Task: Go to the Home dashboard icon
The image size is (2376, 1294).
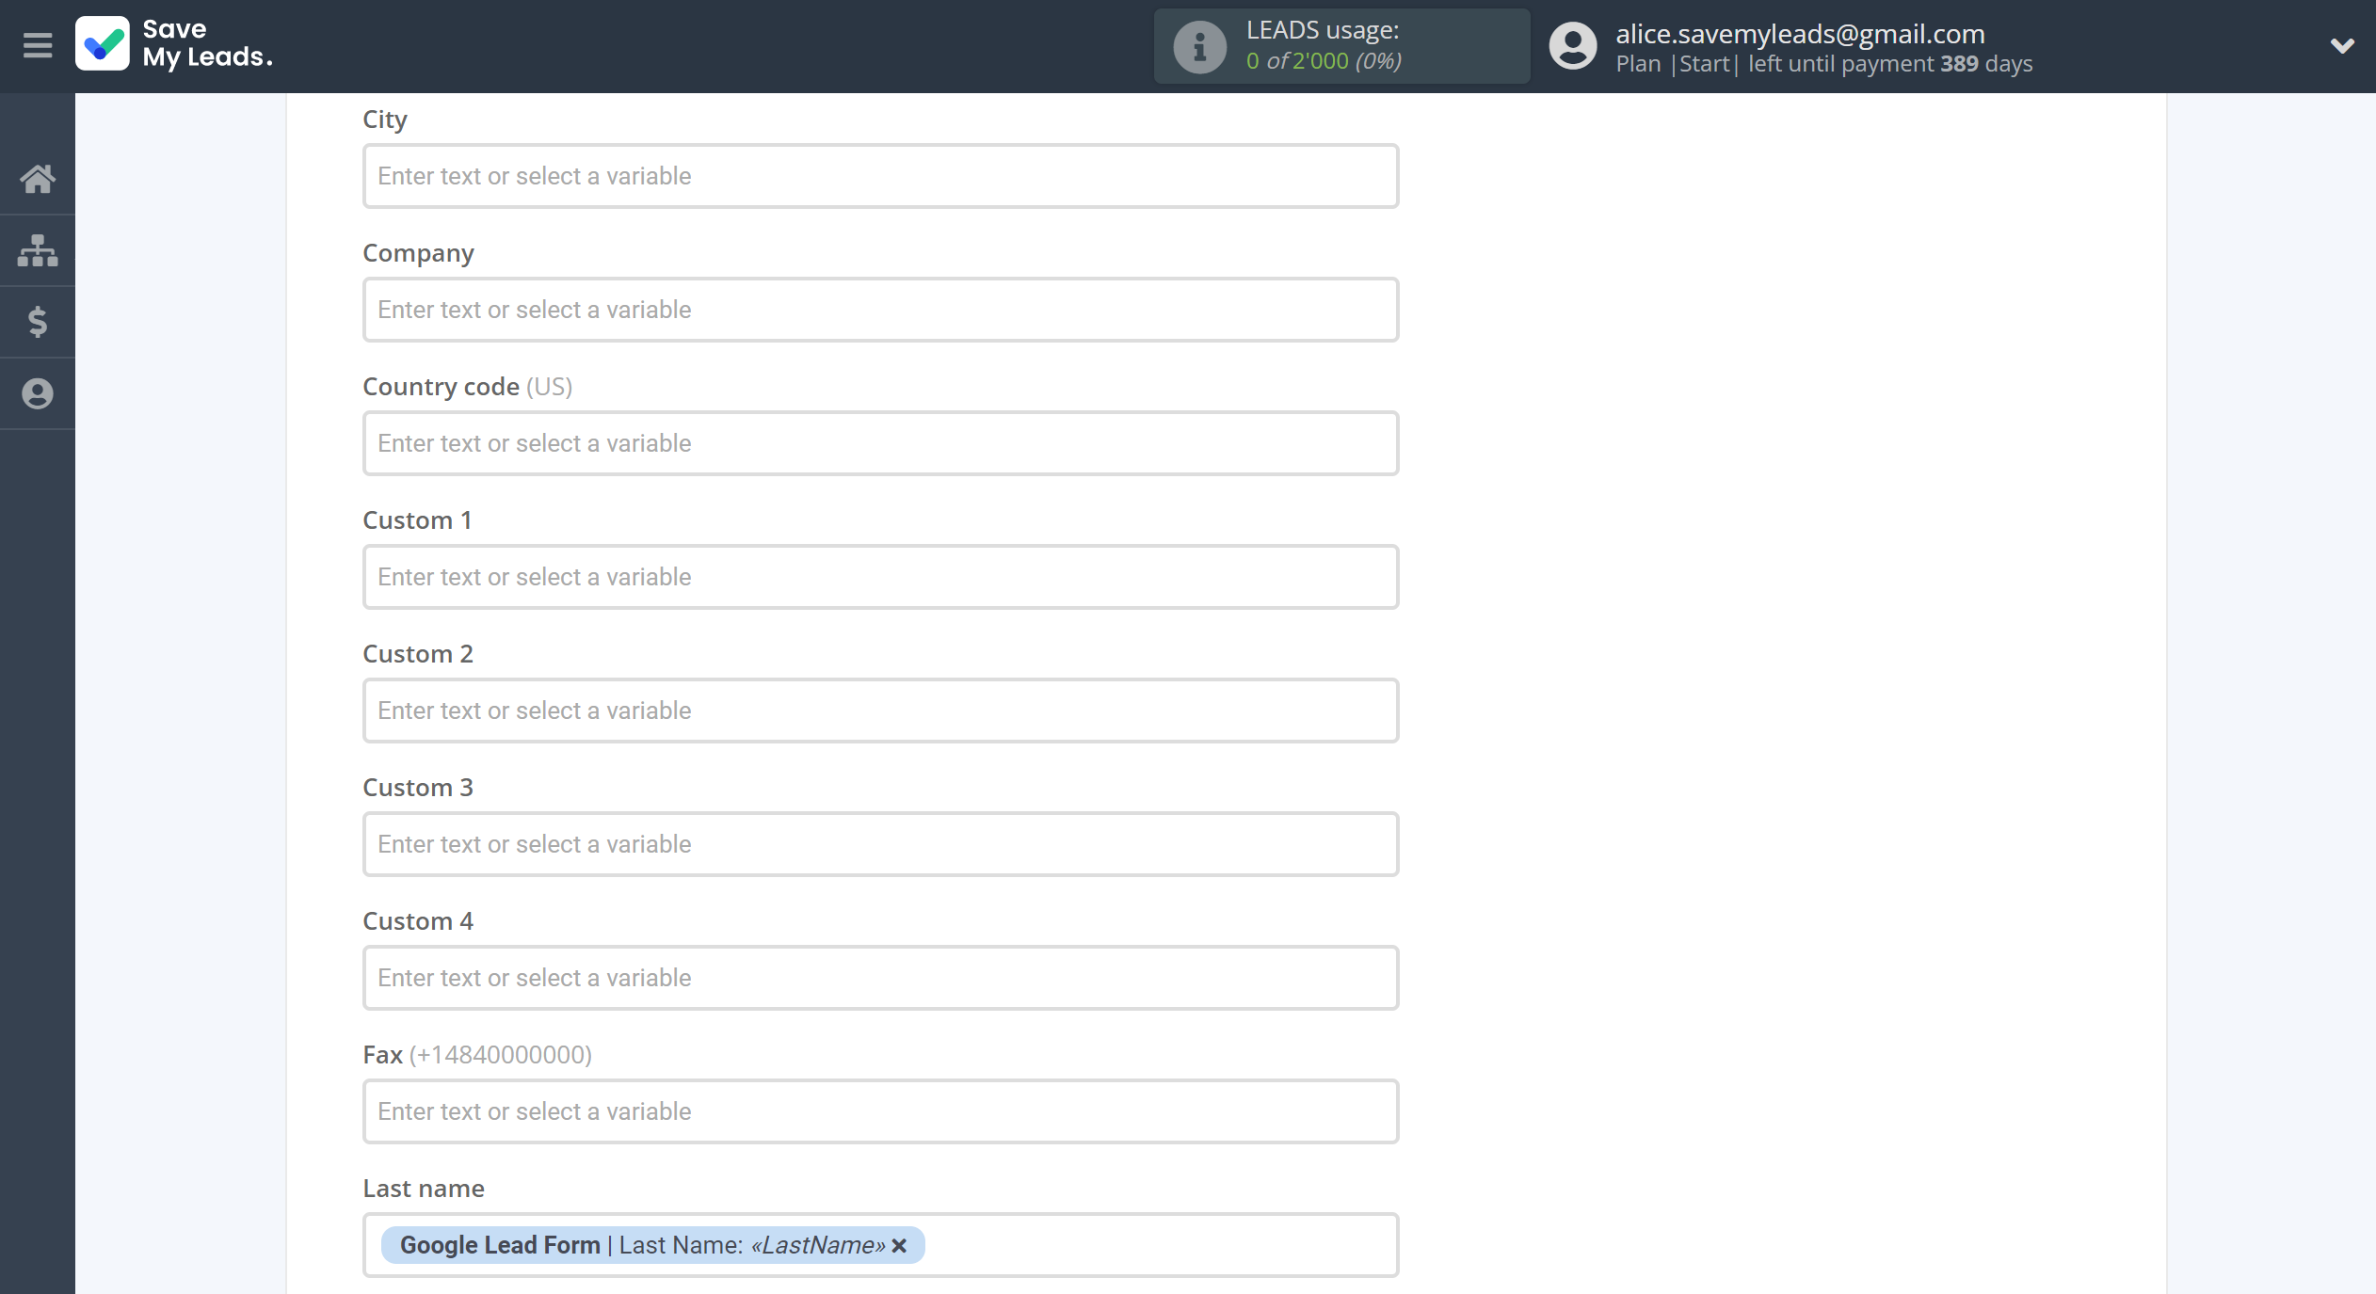Action: 38,178
